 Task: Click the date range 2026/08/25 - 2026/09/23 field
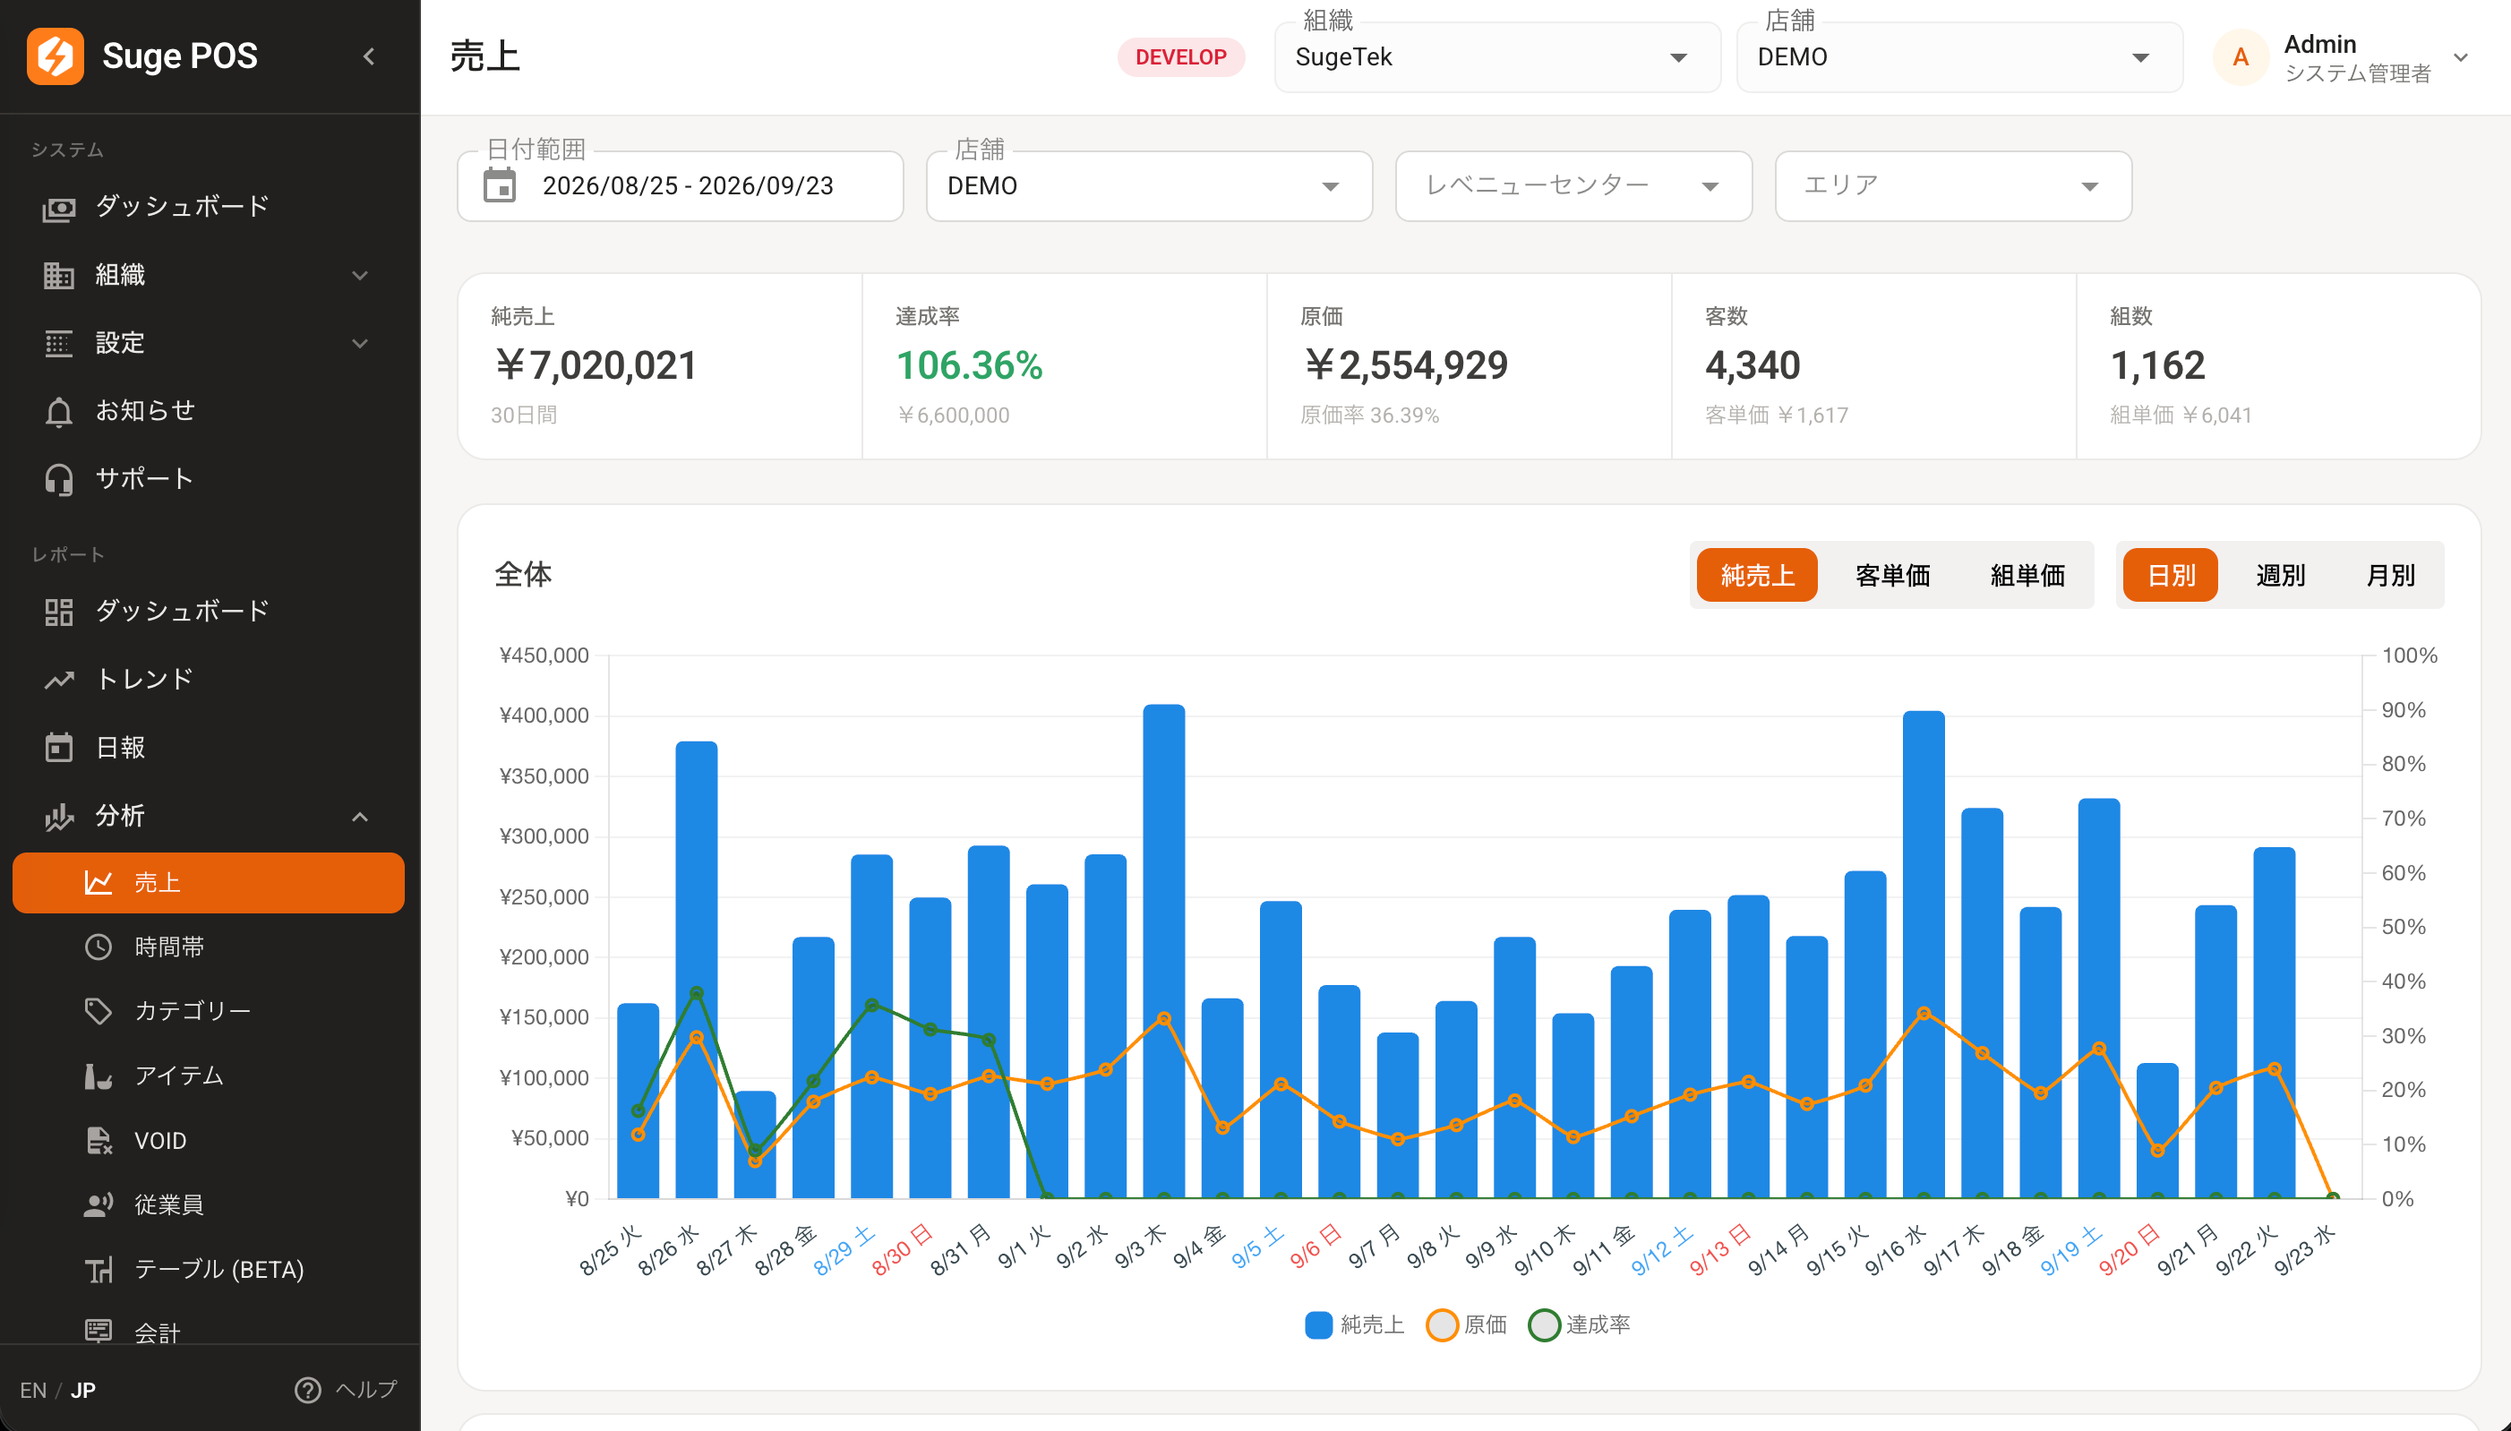[x=680, y=185]
